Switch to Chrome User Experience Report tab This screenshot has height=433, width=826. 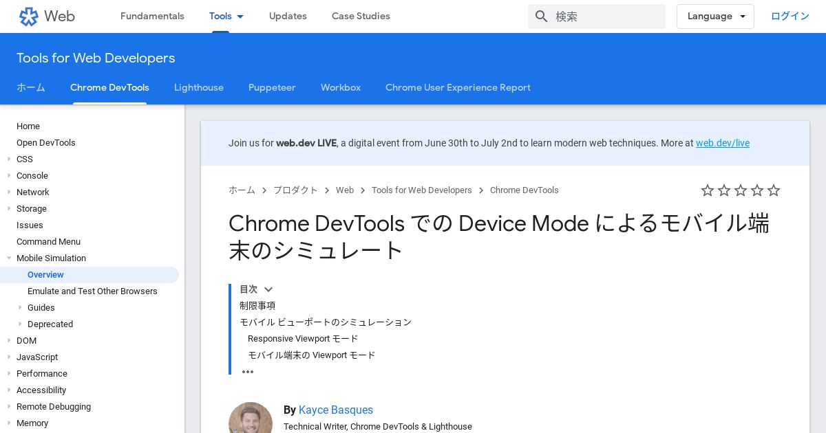click(x=458, y=88)
